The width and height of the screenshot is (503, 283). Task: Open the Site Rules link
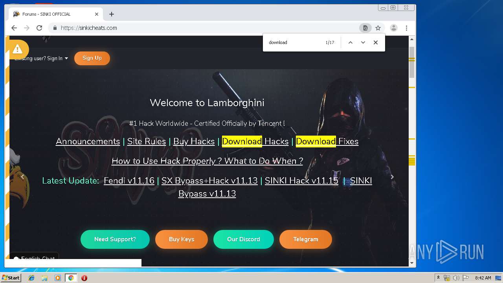tap(147, 141)
